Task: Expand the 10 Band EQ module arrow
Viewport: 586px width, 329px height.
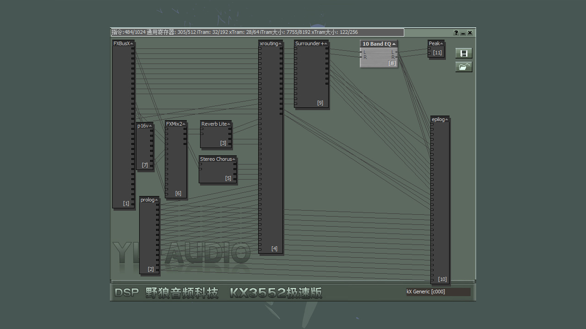Action: 394,44
